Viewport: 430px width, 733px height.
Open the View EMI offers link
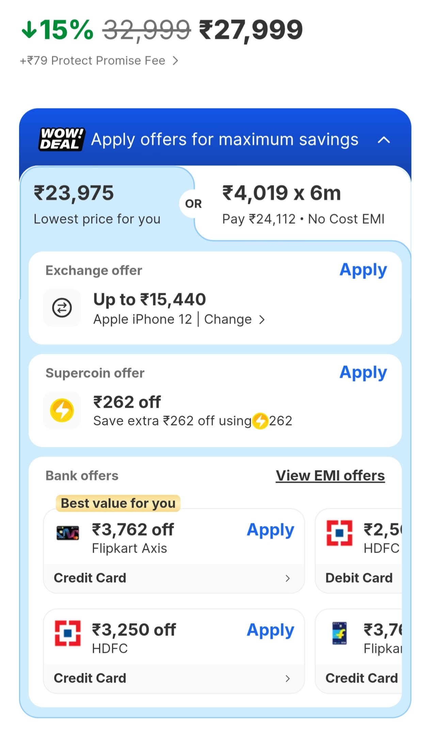coord(330,476)
